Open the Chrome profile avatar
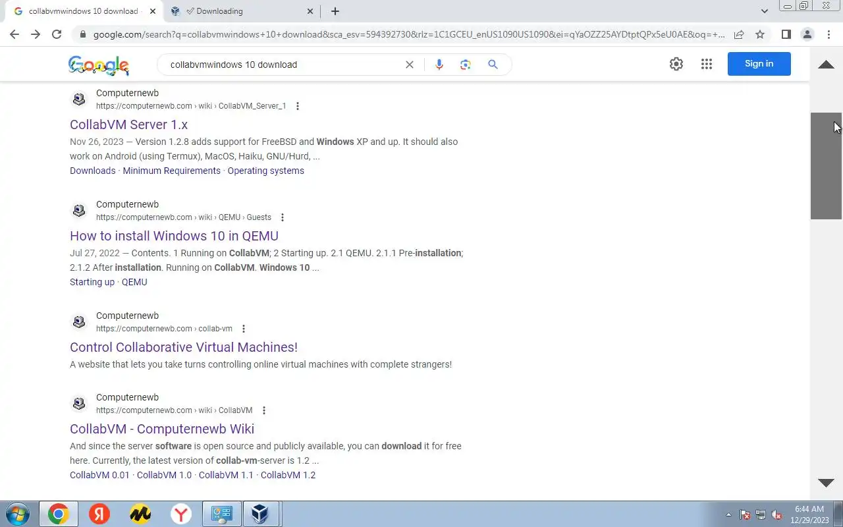The height and width of the screenshot is (527, 843). click(x=807, y=34)
